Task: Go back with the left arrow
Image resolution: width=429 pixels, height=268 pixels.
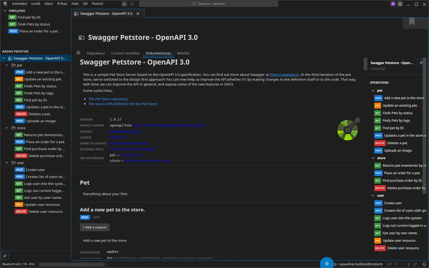Action: [124, 4]
